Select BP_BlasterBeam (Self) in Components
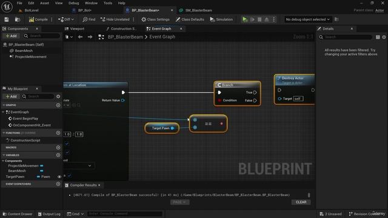The image size is (388, 218). coord(26,44)
